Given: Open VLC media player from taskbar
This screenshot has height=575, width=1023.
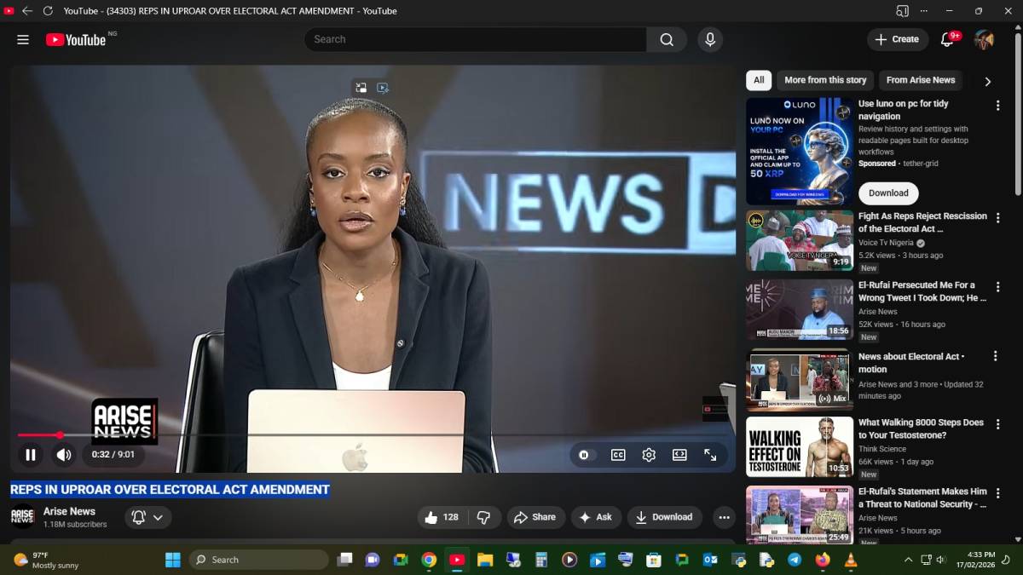Looking at the screenshot, I should tap(851, 560).
